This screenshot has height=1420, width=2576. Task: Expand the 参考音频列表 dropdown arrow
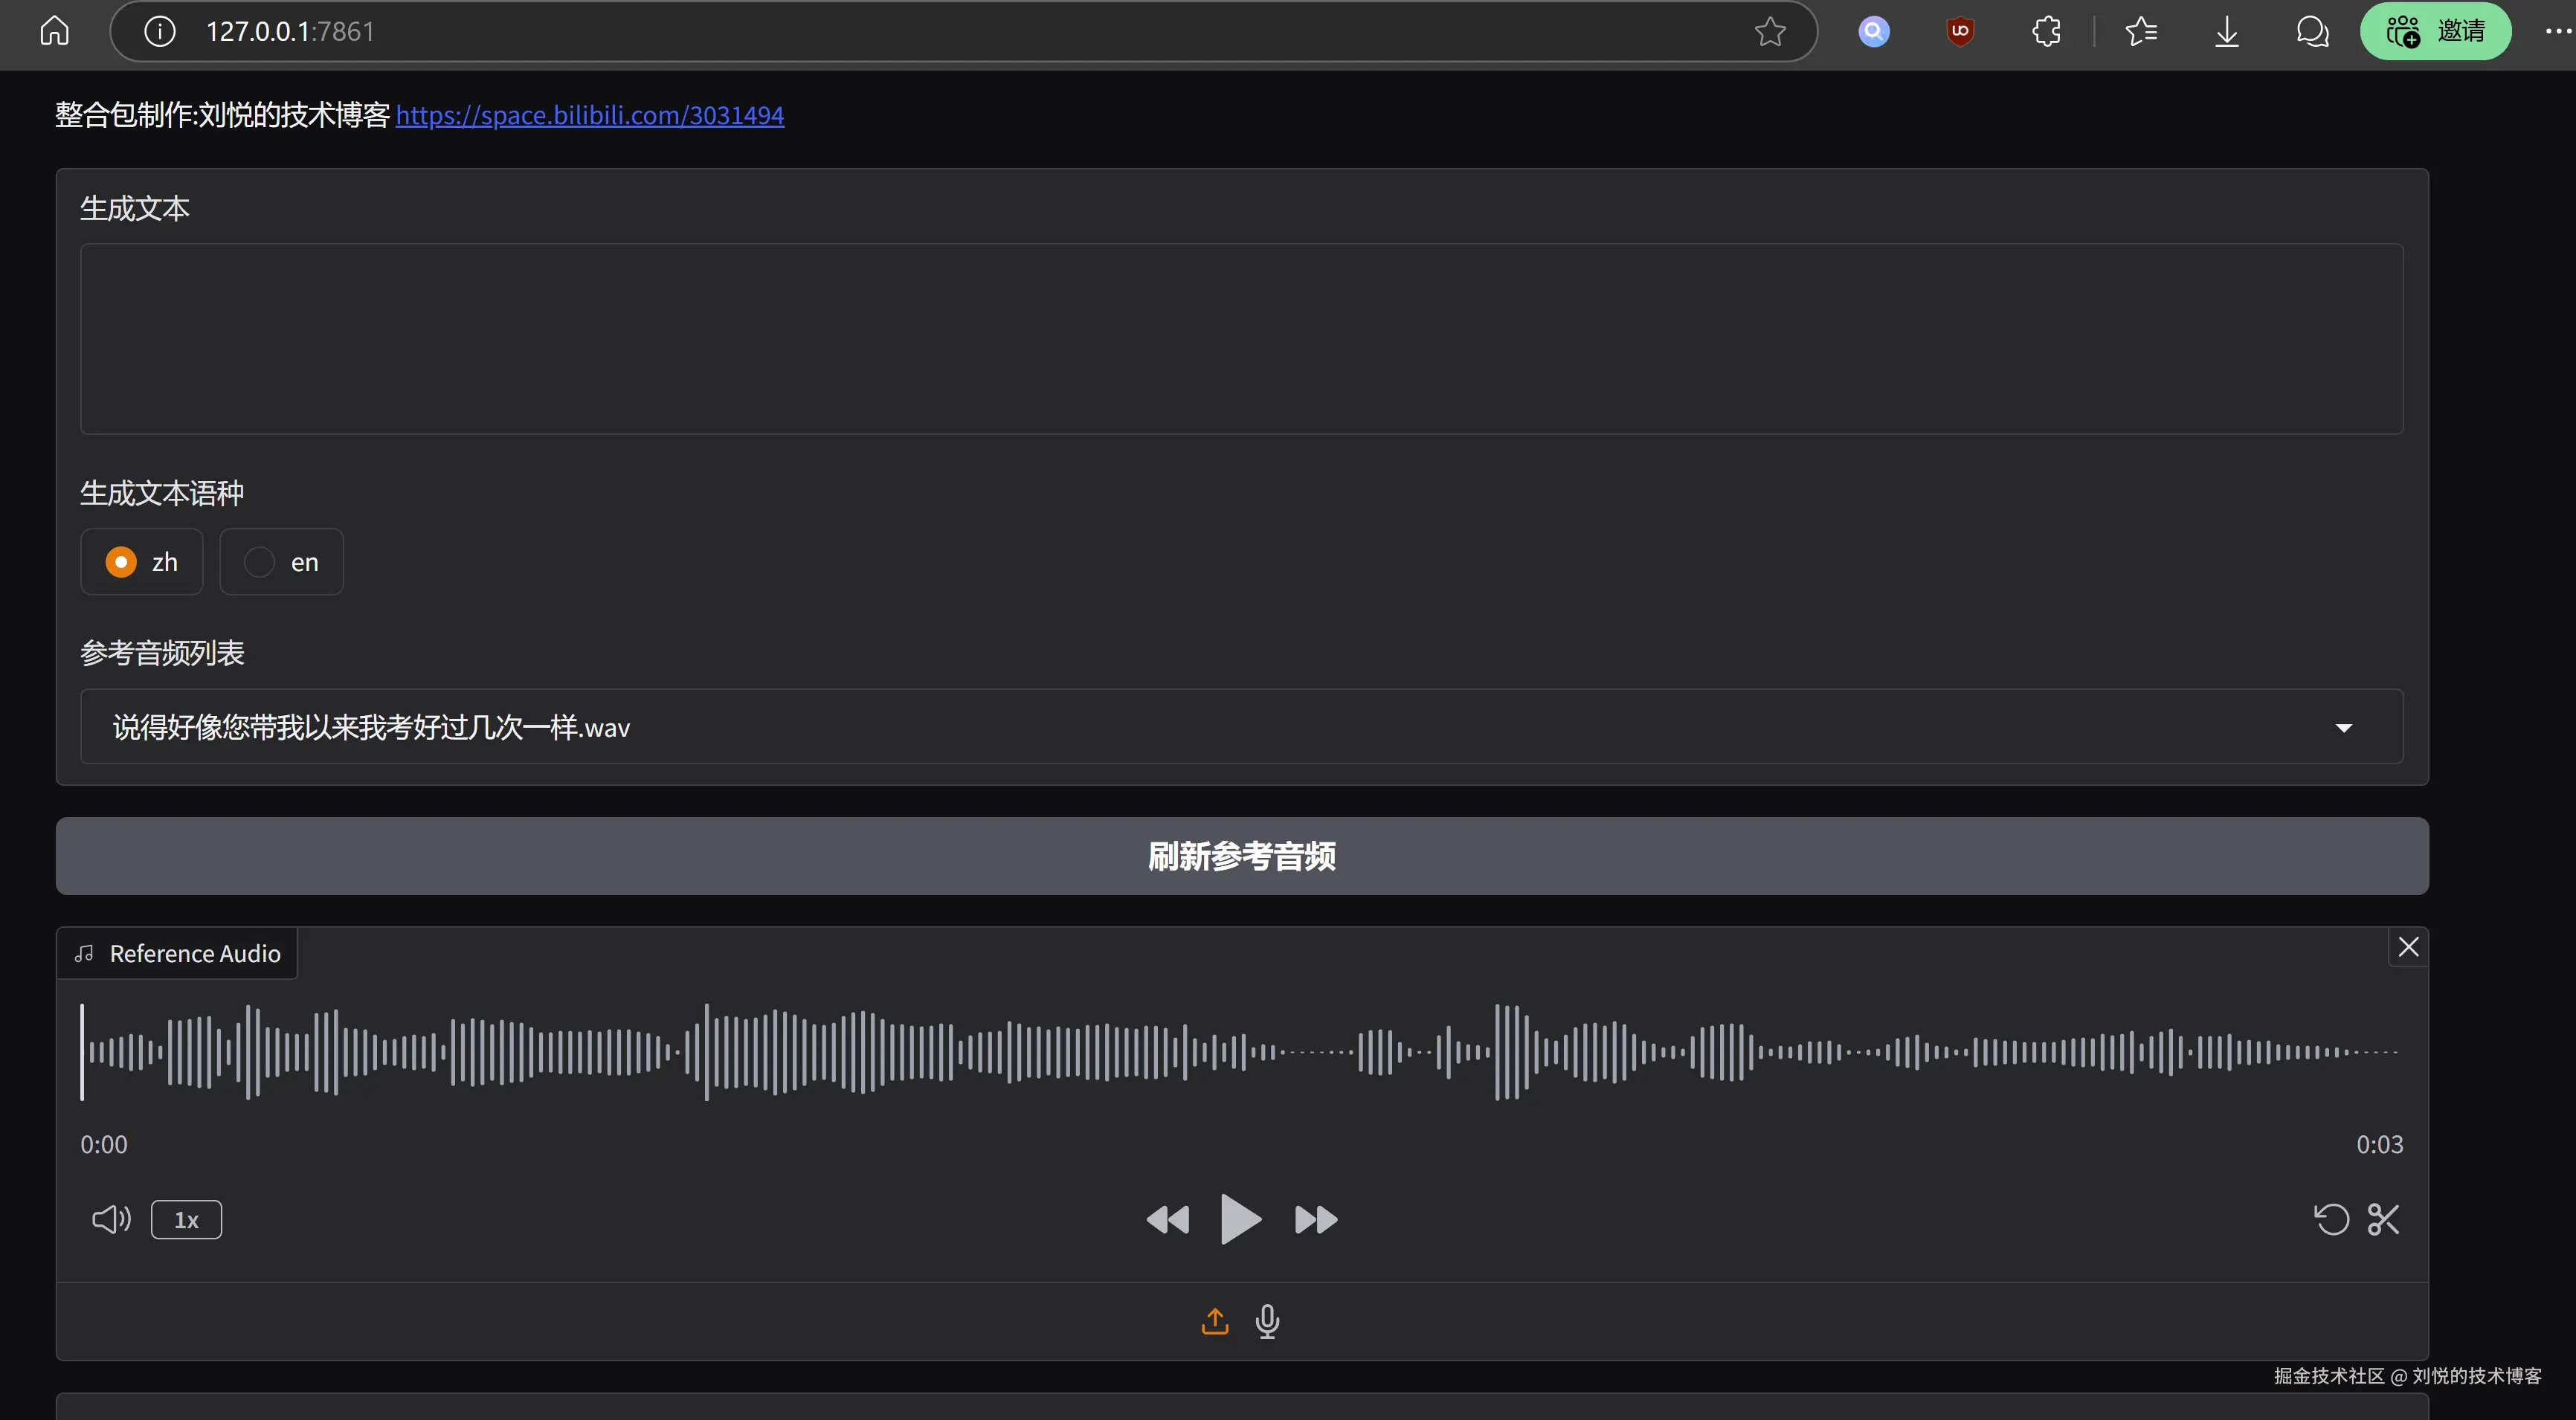tap(2343, 728)
